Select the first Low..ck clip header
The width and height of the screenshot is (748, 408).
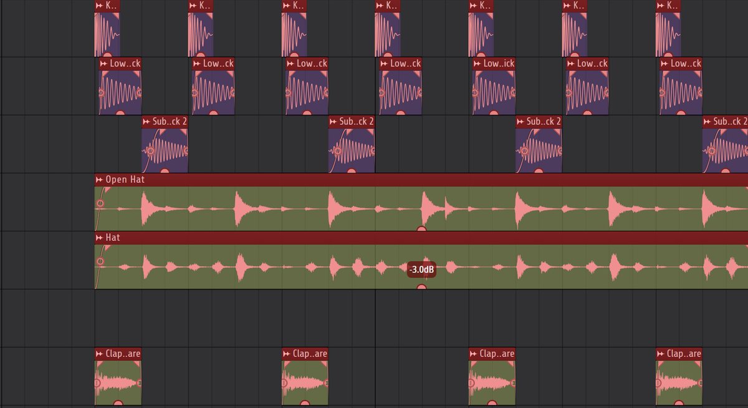120,63
